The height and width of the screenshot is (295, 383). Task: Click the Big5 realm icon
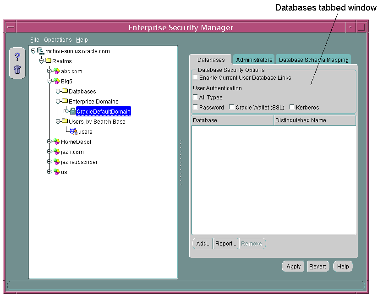point(57,82)
